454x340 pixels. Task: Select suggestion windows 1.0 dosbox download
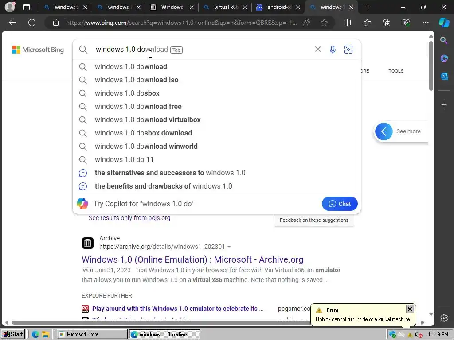pos(216,133)
